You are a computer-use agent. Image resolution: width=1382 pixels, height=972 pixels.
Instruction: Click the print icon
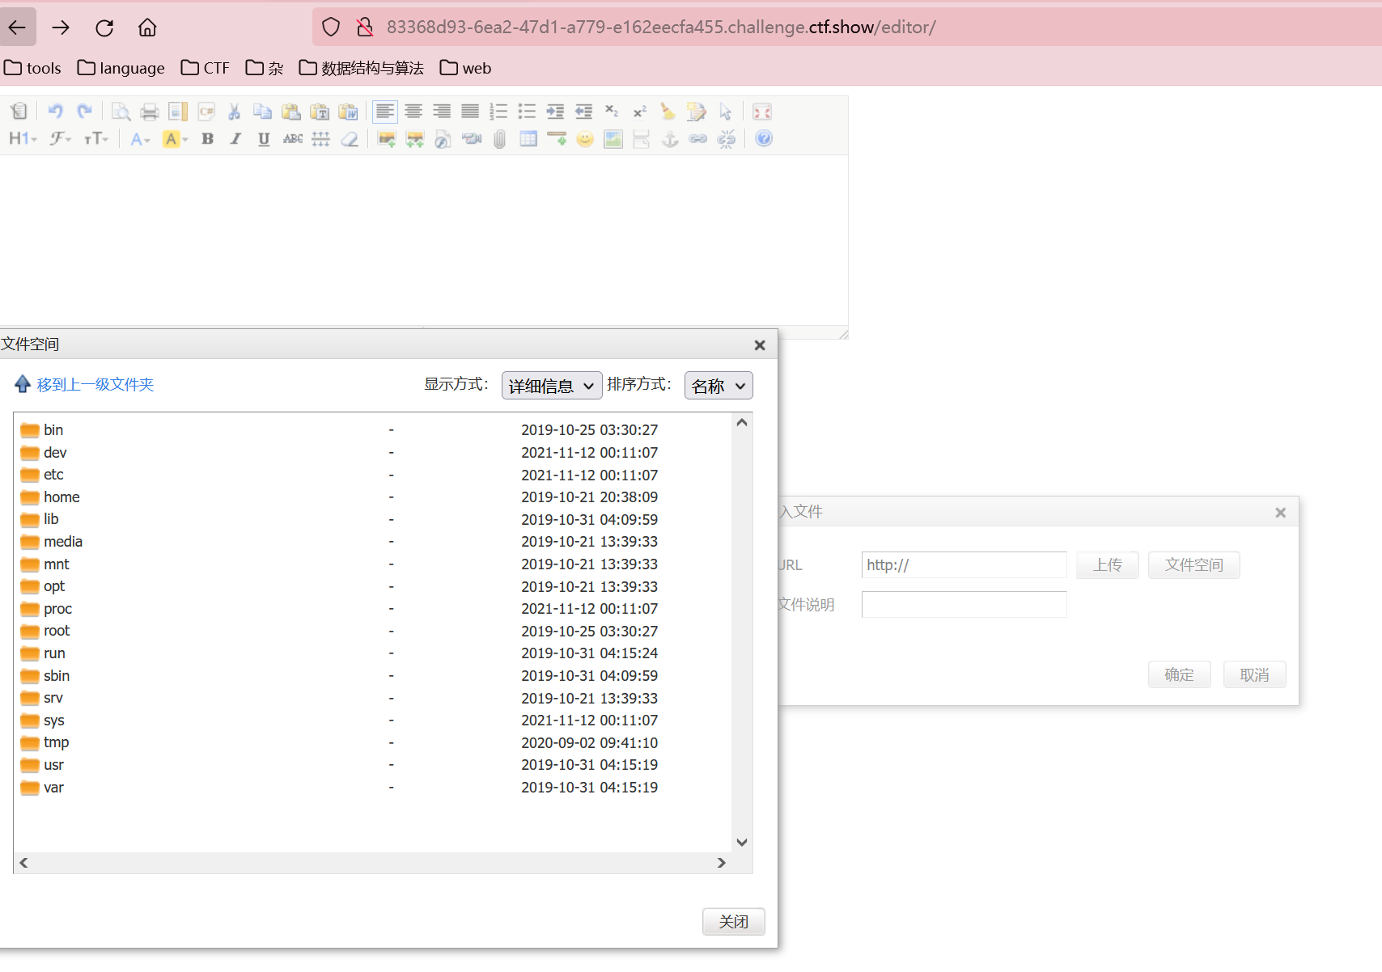tap(150, 112)
